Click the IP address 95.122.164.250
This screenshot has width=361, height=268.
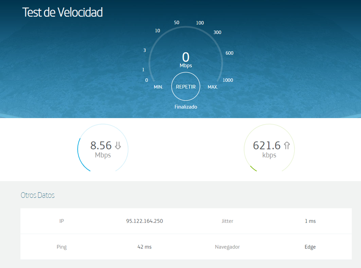pos(144,221)
